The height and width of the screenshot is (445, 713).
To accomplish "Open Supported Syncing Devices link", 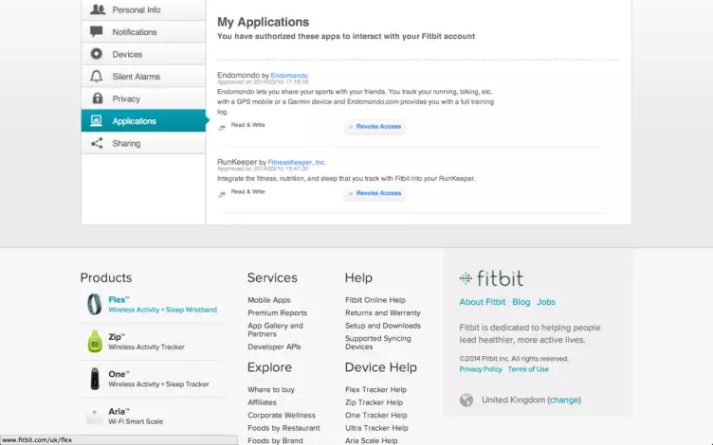I will (378, 343).
